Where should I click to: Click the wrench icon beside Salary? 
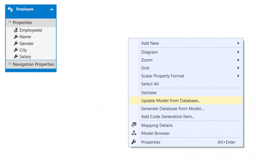click(16, 56)
